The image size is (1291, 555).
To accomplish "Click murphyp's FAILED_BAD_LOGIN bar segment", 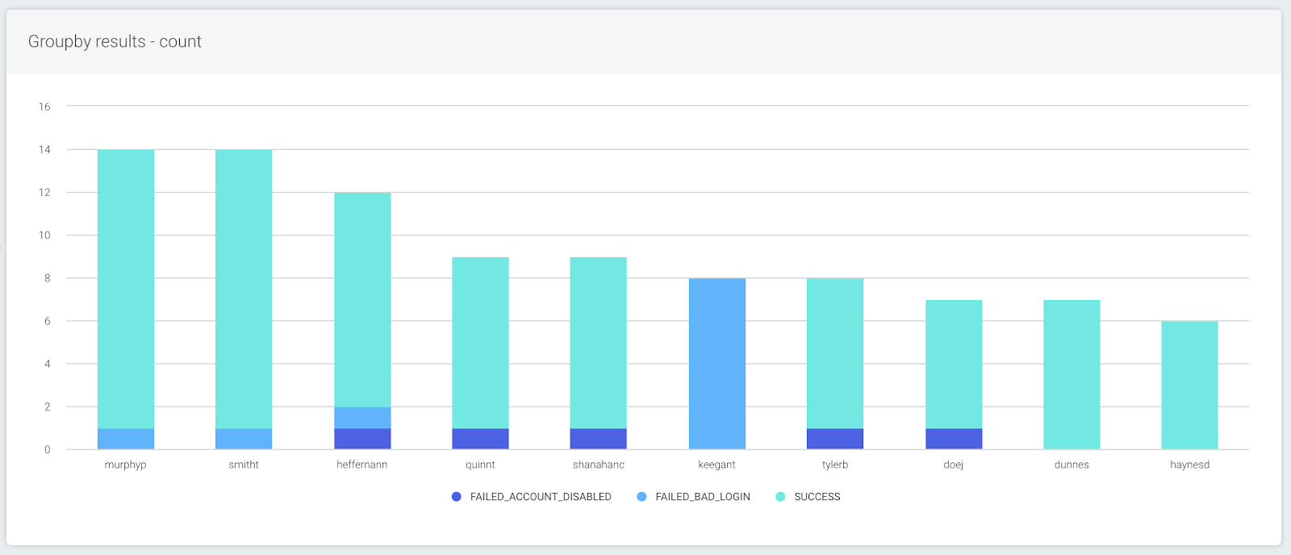I will [x=126, y=439].
